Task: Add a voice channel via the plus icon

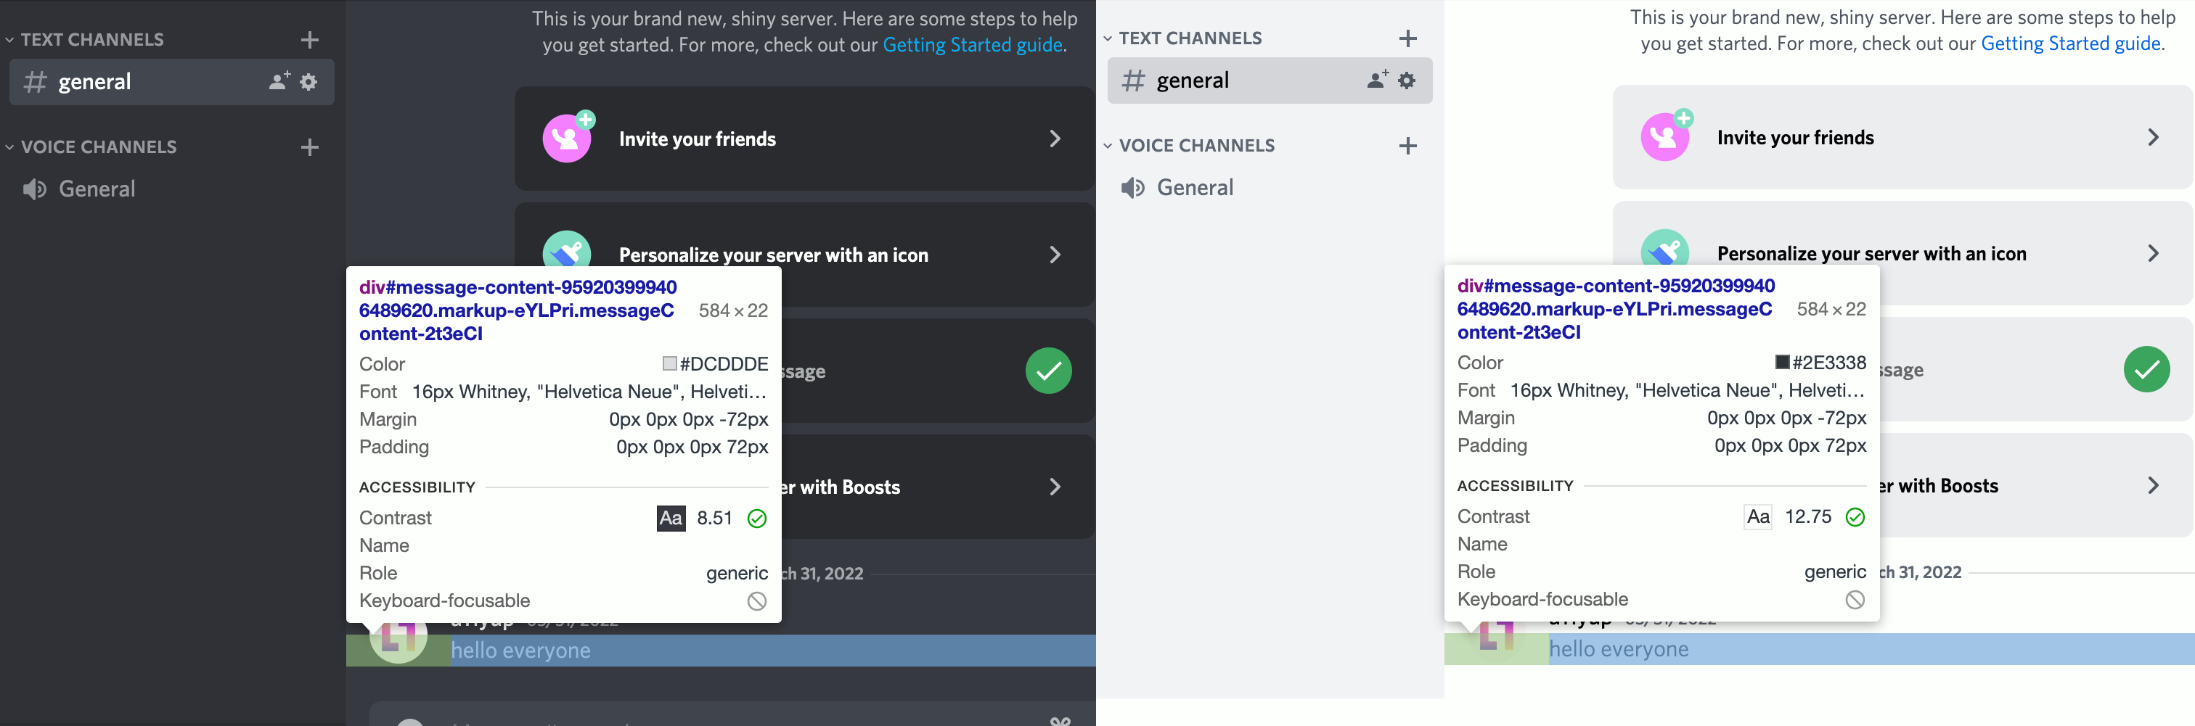Action: (x=309, y=147)
